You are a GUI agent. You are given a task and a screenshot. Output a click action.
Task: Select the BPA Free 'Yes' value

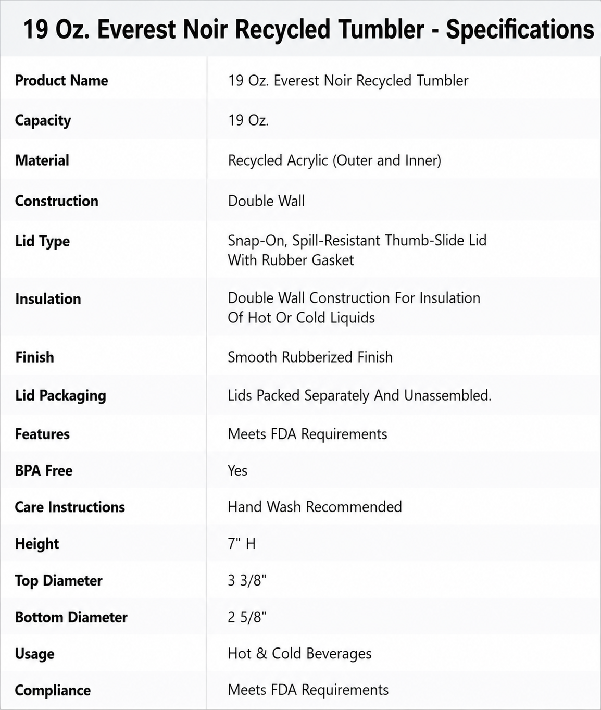pos(237,470)
